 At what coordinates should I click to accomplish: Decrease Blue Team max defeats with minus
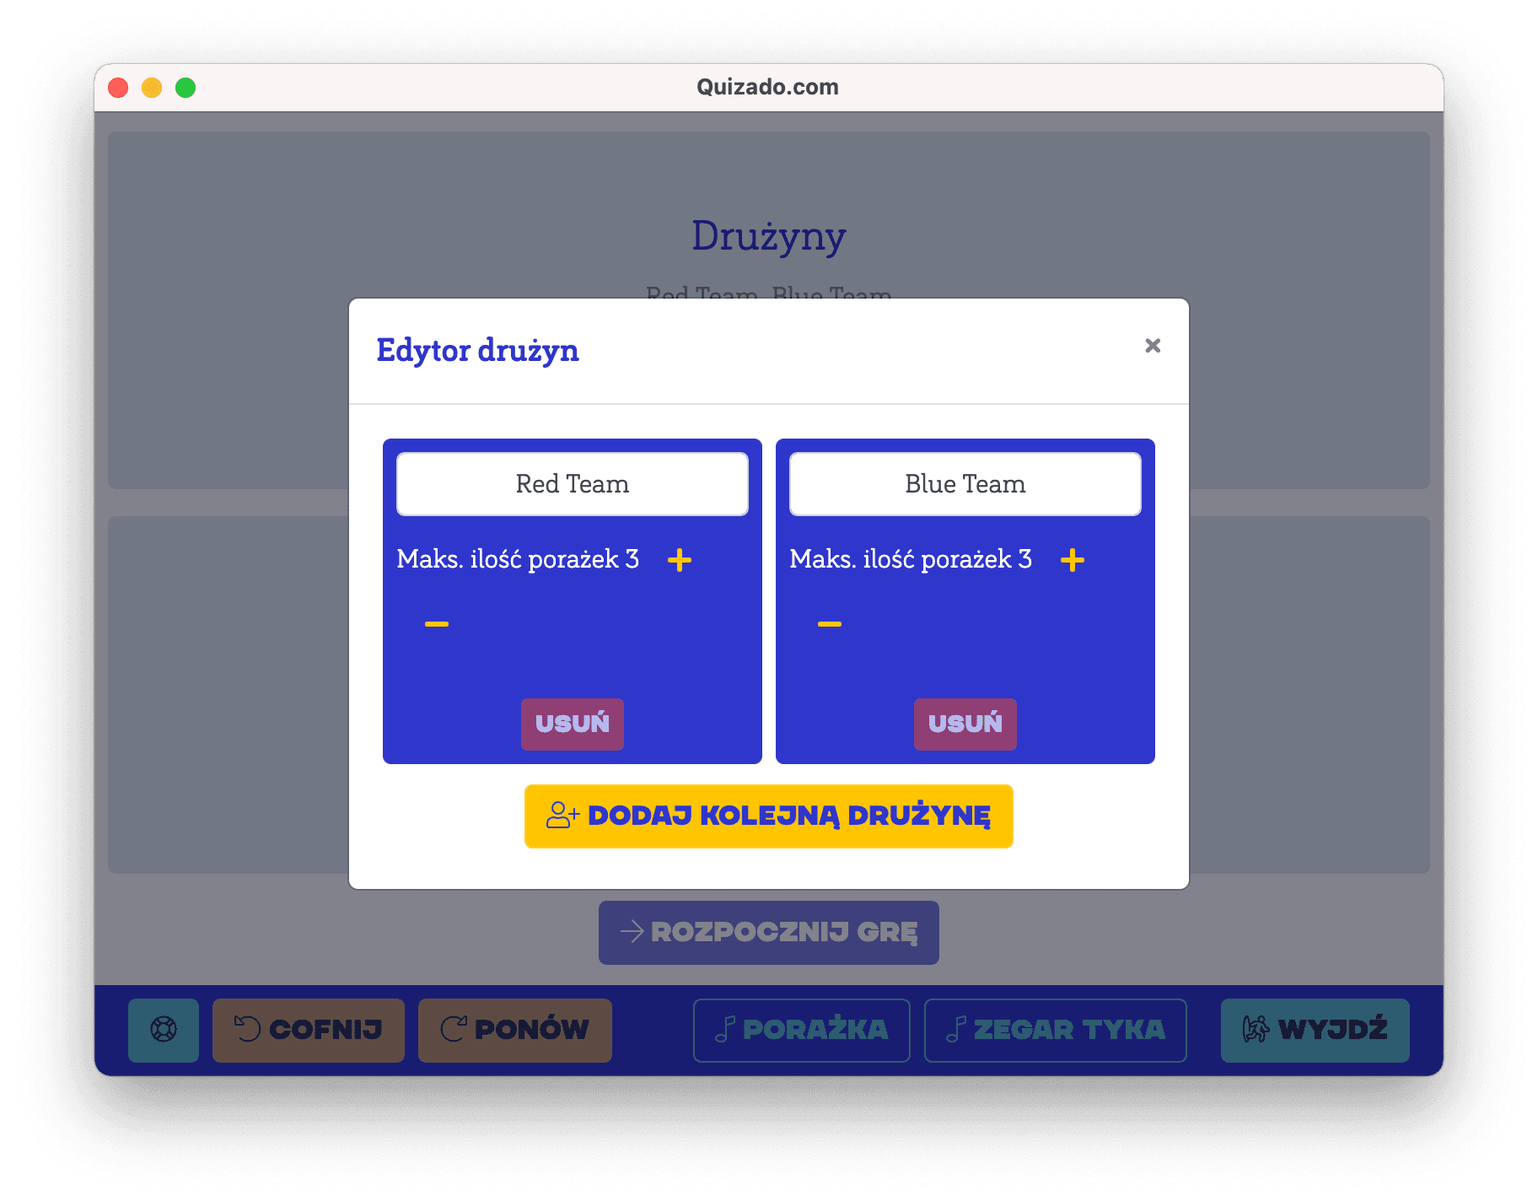830,624
